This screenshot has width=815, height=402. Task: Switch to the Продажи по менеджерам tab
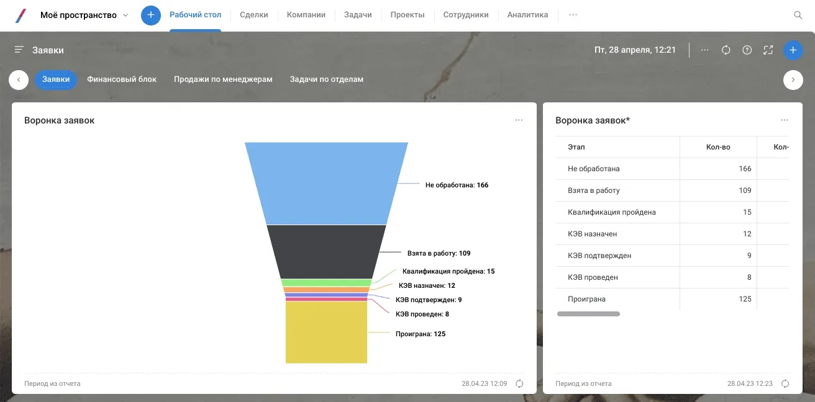(x=223, y=79)
